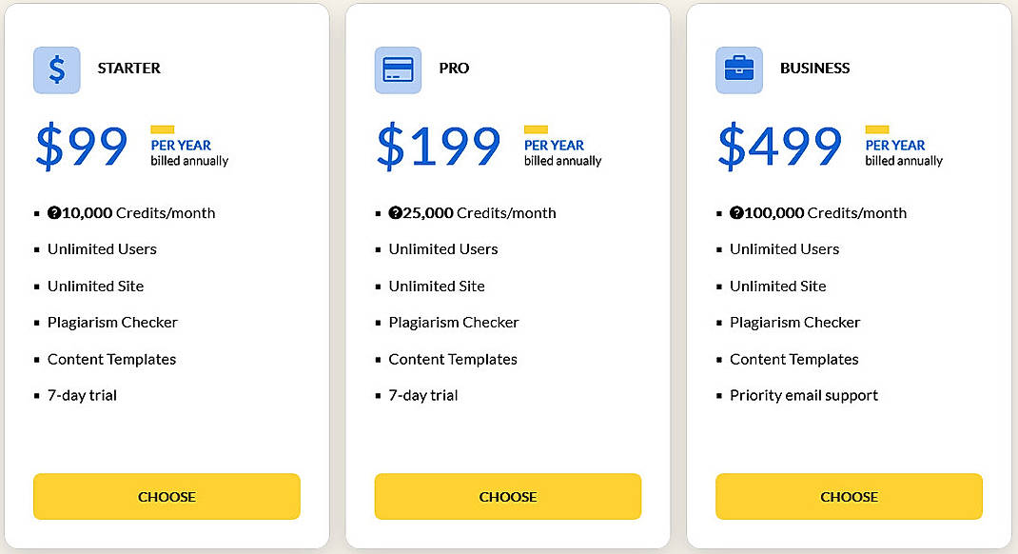Click the credit card icon on Pro plan

pyautogui.click(x=398, y=69)
